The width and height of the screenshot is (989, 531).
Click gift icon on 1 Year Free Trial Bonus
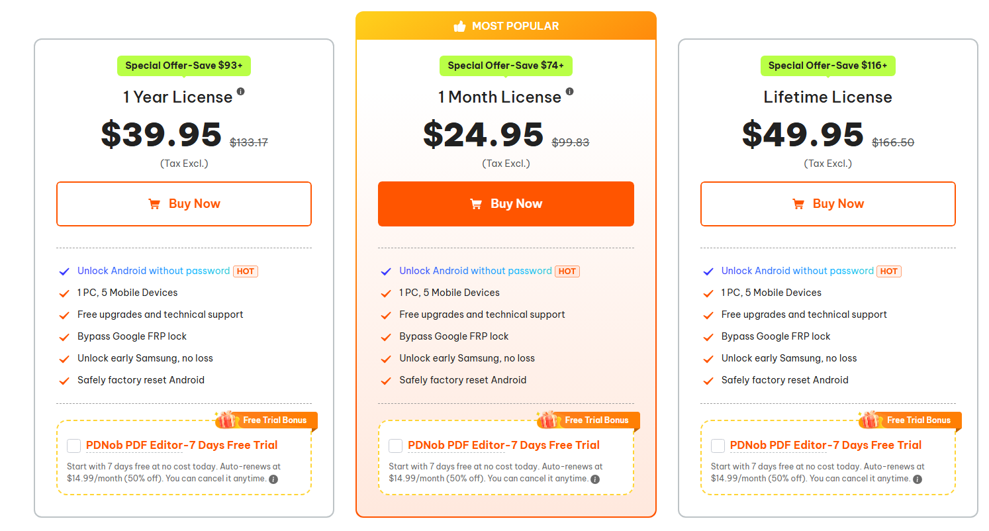click(x=227, y=420)
